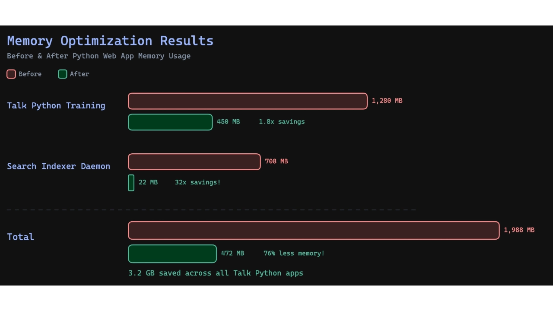
Task: Click the 1,280 MB value label
Action: 387,101
